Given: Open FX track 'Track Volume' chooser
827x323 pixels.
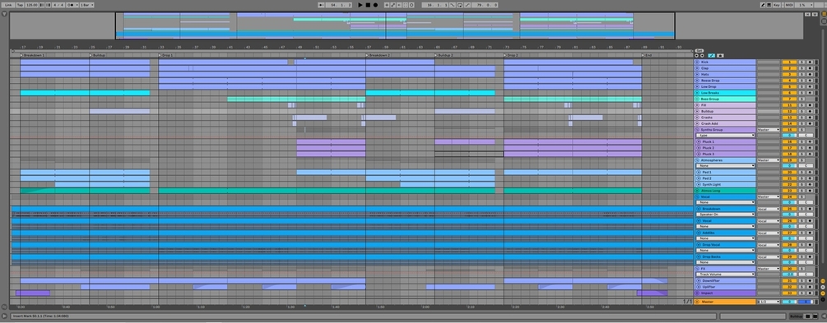Looking at the screenshot, I should click(x=725, y=274).
